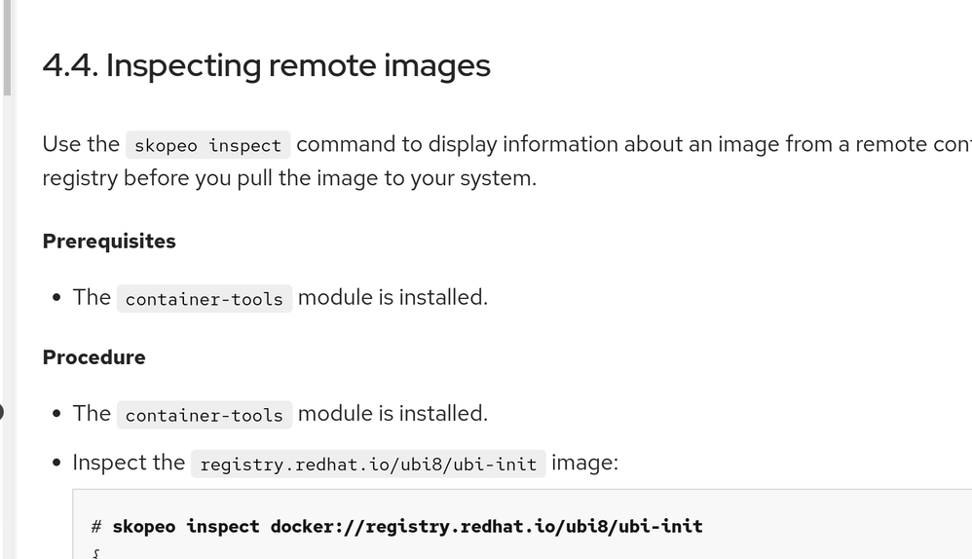The image size is (972, 559).
Task: Click the skopeo inspect docker command line
Action: click(407, 526)
